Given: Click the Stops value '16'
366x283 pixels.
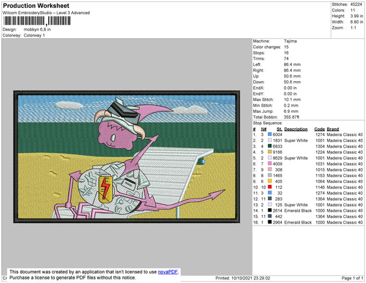Looking at the screenshot, I should 287,52.
